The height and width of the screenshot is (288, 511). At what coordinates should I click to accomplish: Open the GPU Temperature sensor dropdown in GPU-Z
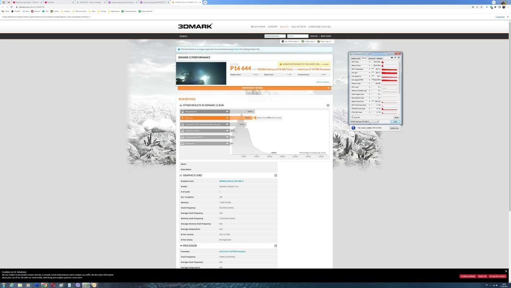tap(369, 69)
